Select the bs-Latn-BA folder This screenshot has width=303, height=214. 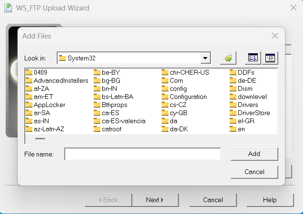tap(114, 97)
